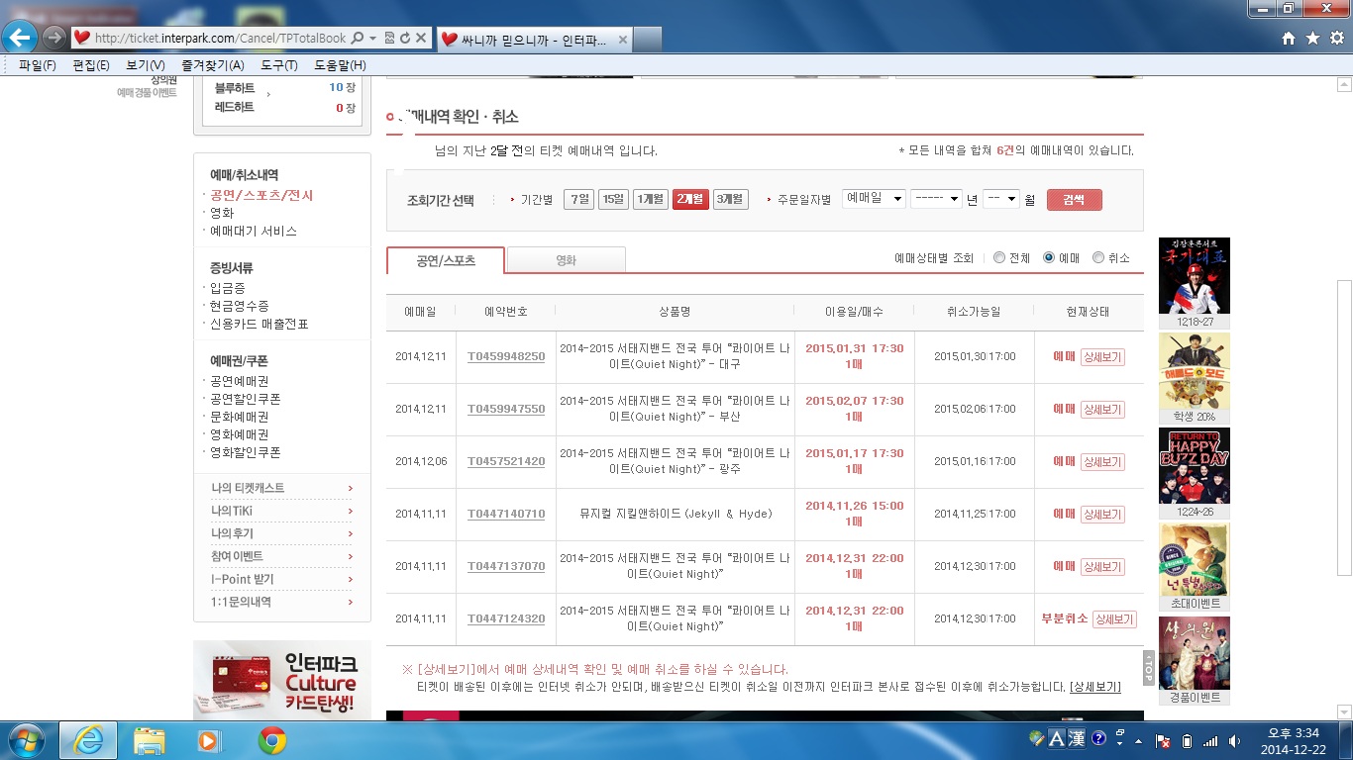Select the 전체 radio button
Image resolution: width=1353 pixels, height=760 pixels.
999,258
